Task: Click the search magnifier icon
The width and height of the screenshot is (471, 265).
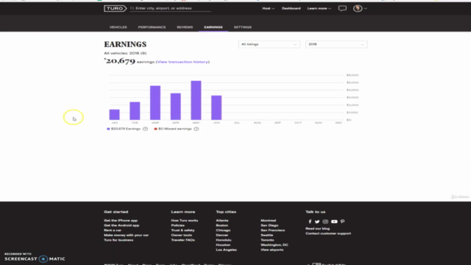Action: coord(132,8)
